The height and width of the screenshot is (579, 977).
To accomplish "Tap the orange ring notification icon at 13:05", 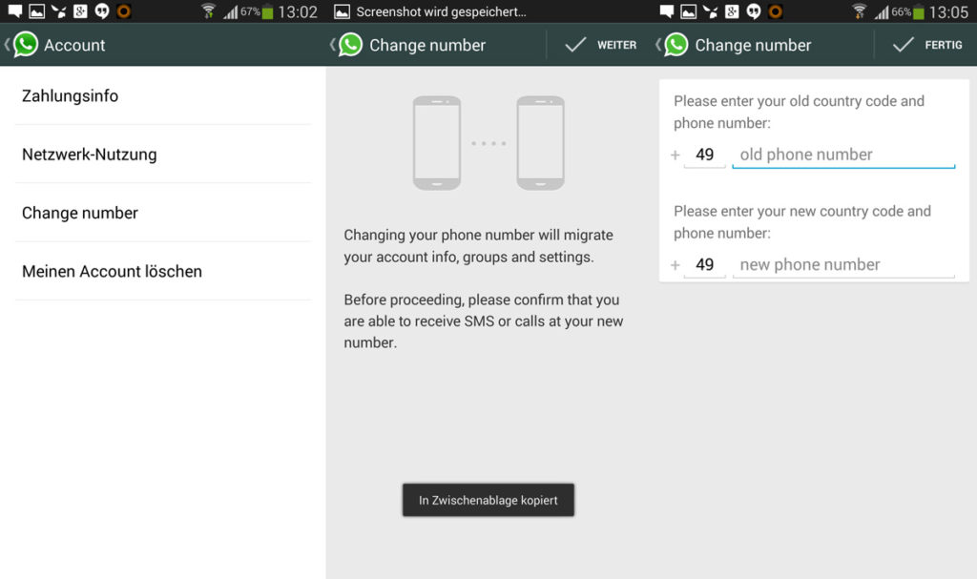I will [775, 11].
